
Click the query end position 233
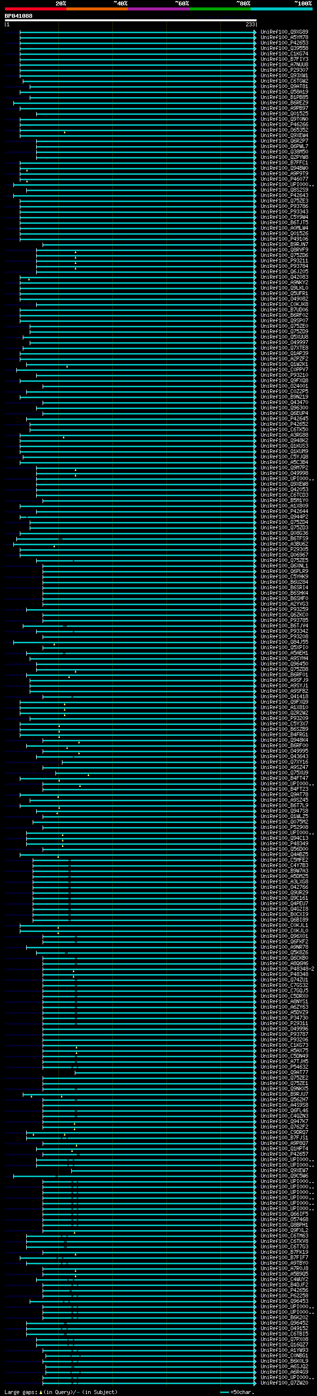point(250,24)
